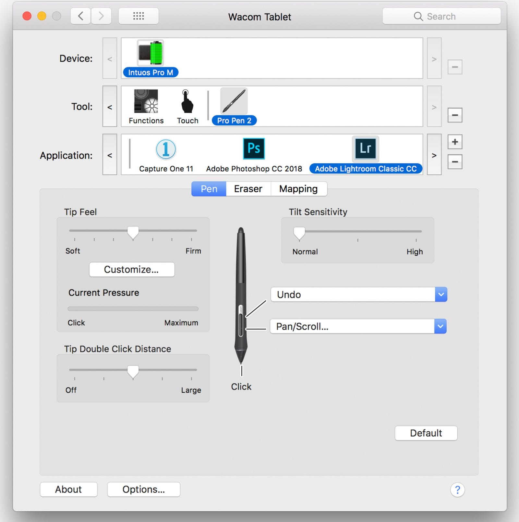Open the Undo pen button dropdown
Screen dimensions: 519x522
tap(359, 295)
